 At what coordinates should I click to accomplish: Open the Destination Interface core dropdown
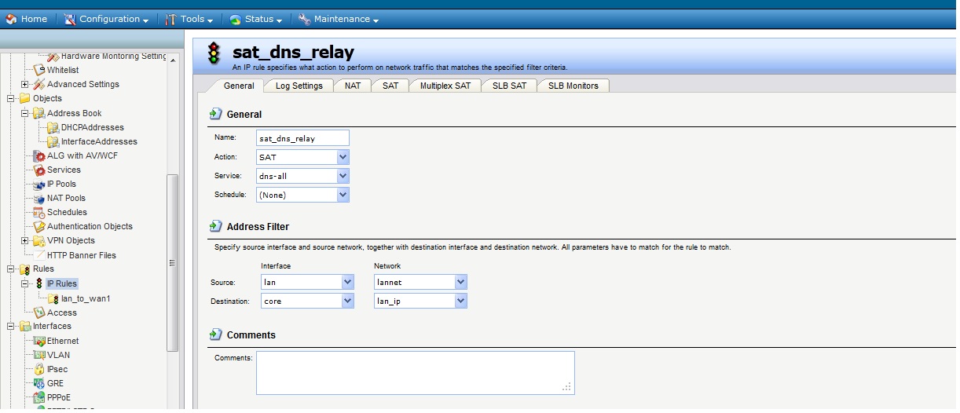(x=307, y=301)
